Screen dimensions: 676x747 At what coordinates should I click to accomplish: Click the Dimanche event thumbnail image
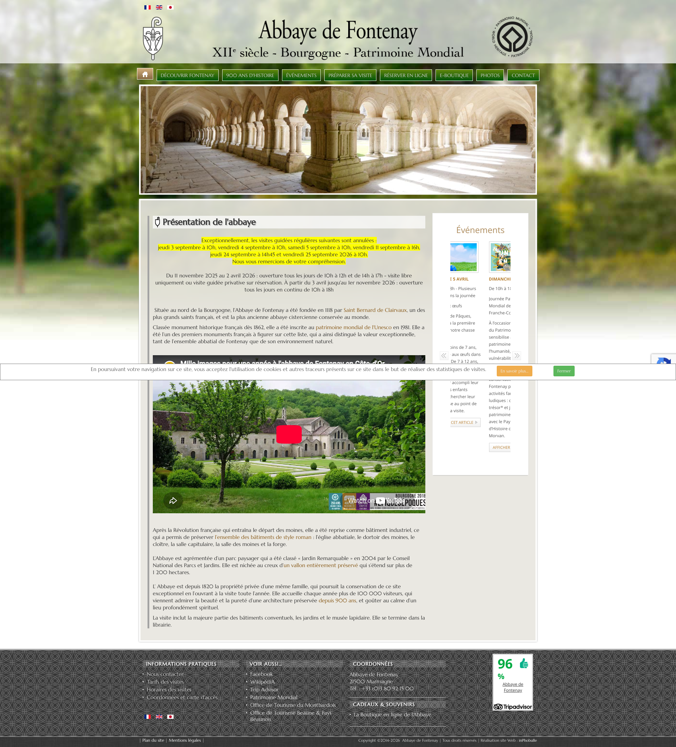[500, 257]
